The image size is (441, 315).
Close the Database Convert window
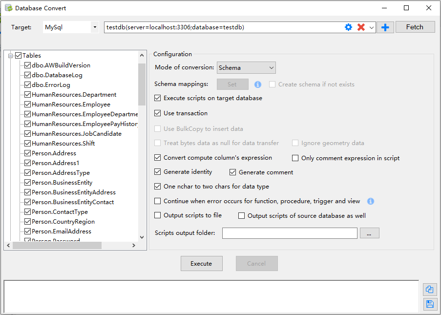[429, 8]
